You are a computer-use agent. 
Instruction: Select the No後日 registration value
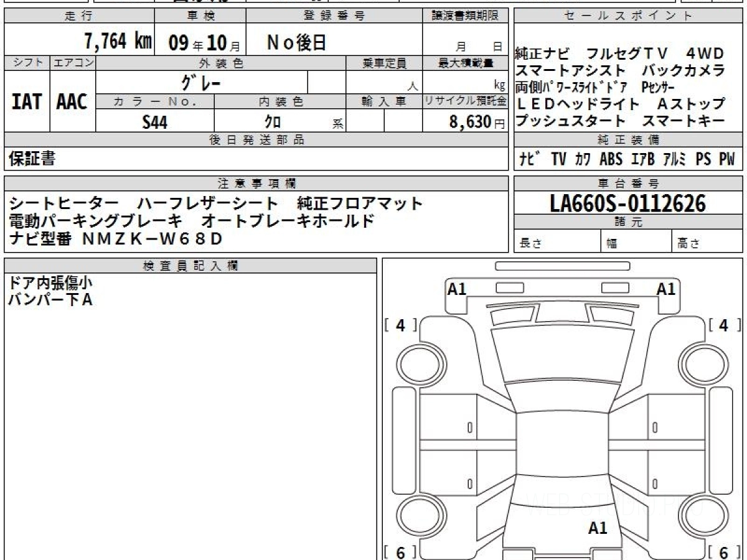(296, 42)
